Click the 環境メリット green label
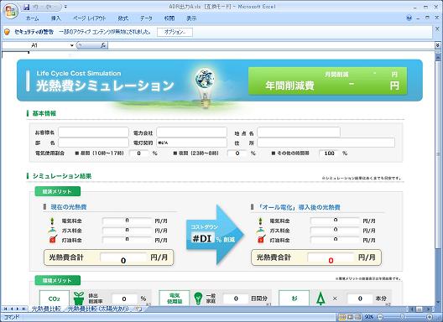 coord(58,280)
